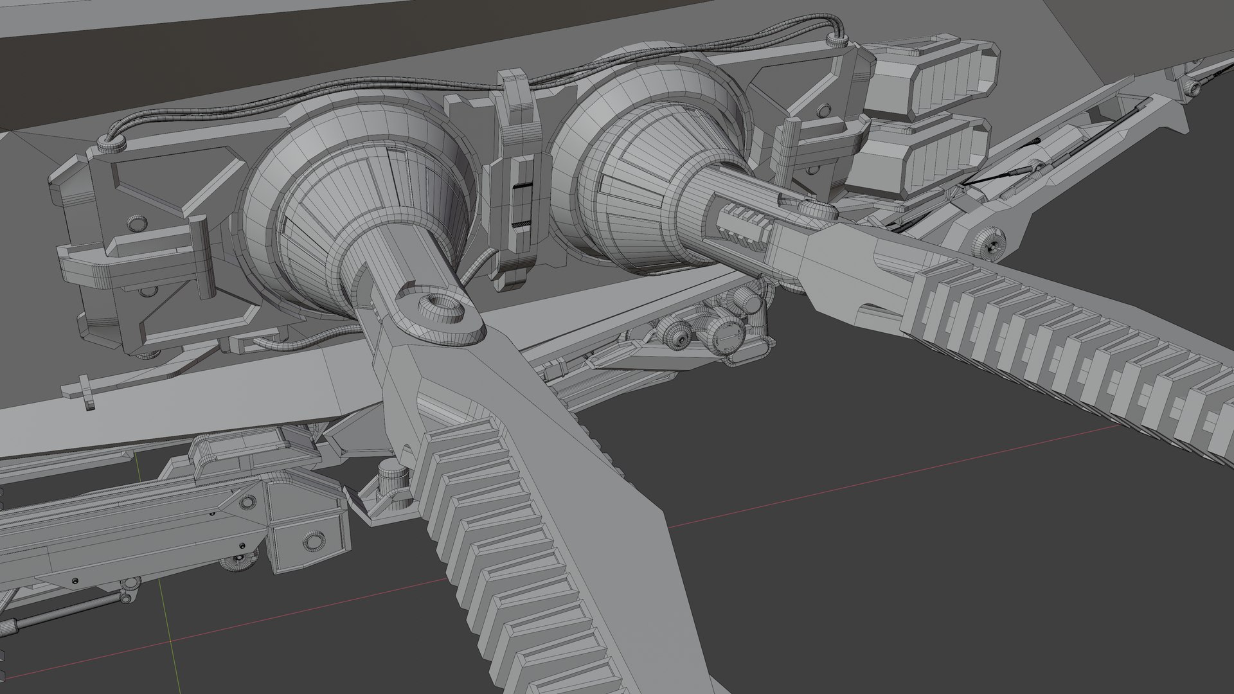Screen dimensions: 1234x694
Task: Select the cable running above the two cones
Action: click(x=476, y=87)
